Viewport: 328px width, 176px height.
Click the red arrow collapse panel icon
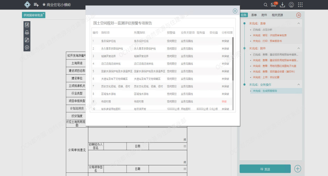[x=298, y=15]
